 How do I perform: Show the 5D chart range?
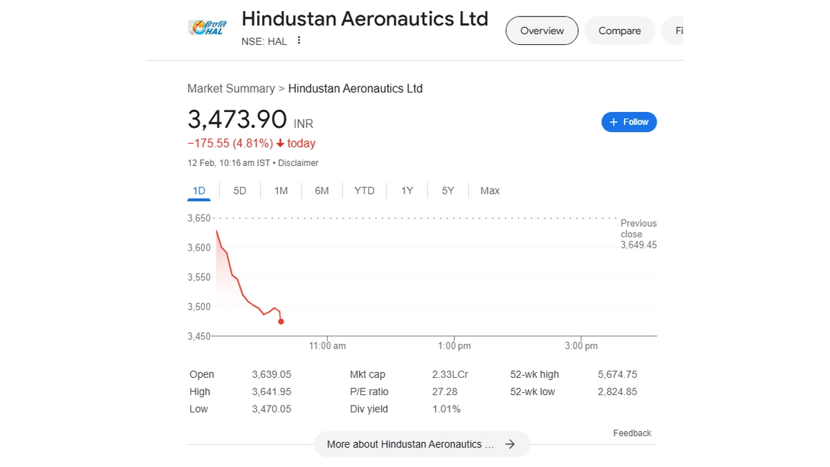[x=239, y=191]
